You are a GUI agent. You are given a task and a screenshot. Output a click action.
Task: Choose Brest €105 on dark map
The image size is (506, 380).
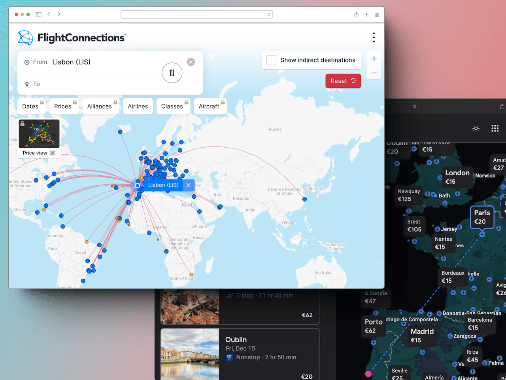[414, 226]
